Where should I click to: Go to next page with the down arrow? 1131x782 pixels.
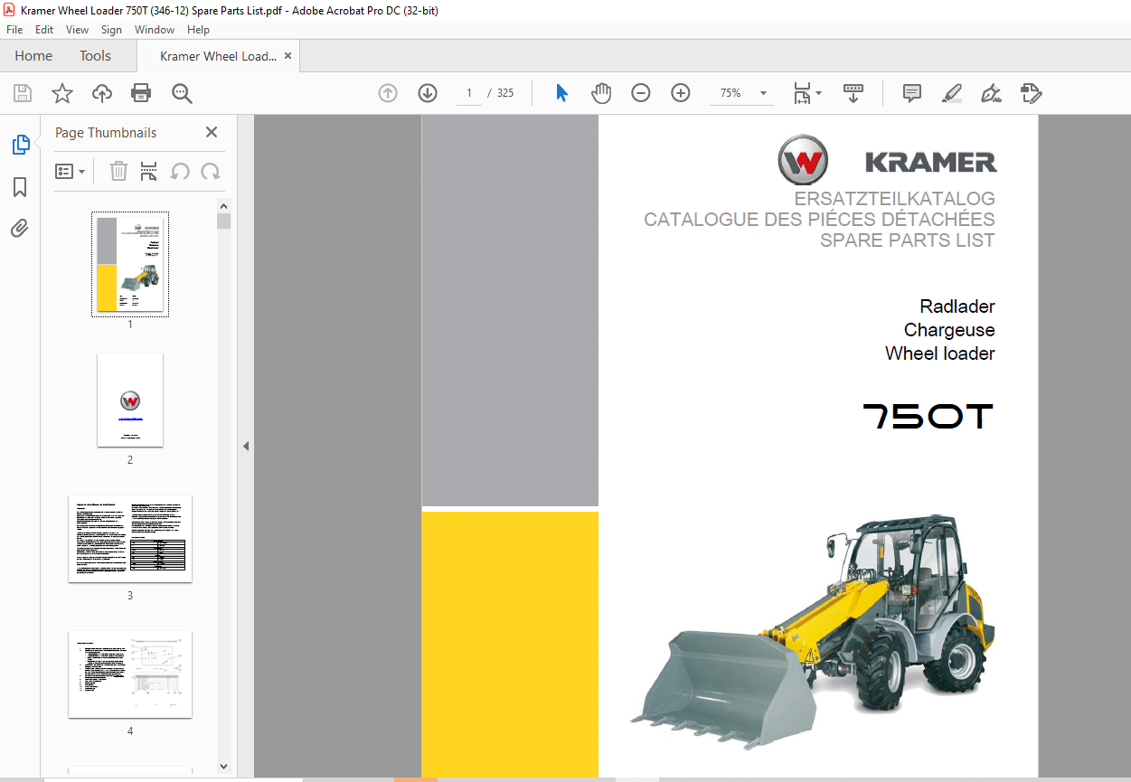coord(428,93)
